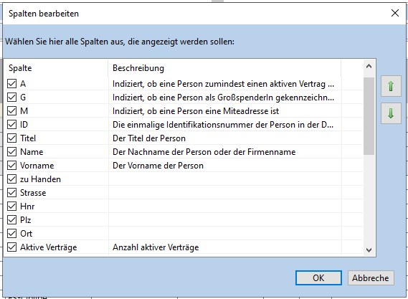Click scrollbar up arrow in column list
Screen dimensions: 408x299
(x=369, y=67)
